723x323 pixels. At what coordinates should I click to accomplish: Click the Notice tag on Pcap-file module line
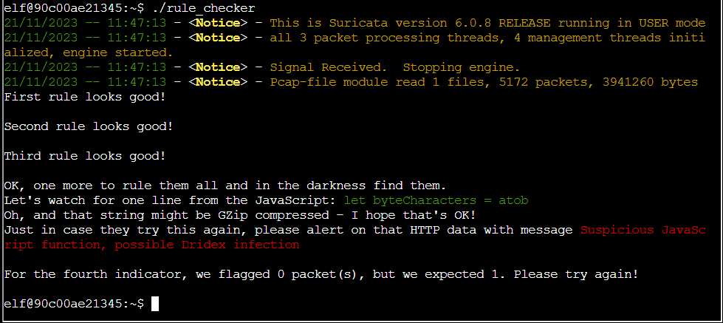click(x=218, y=82)
